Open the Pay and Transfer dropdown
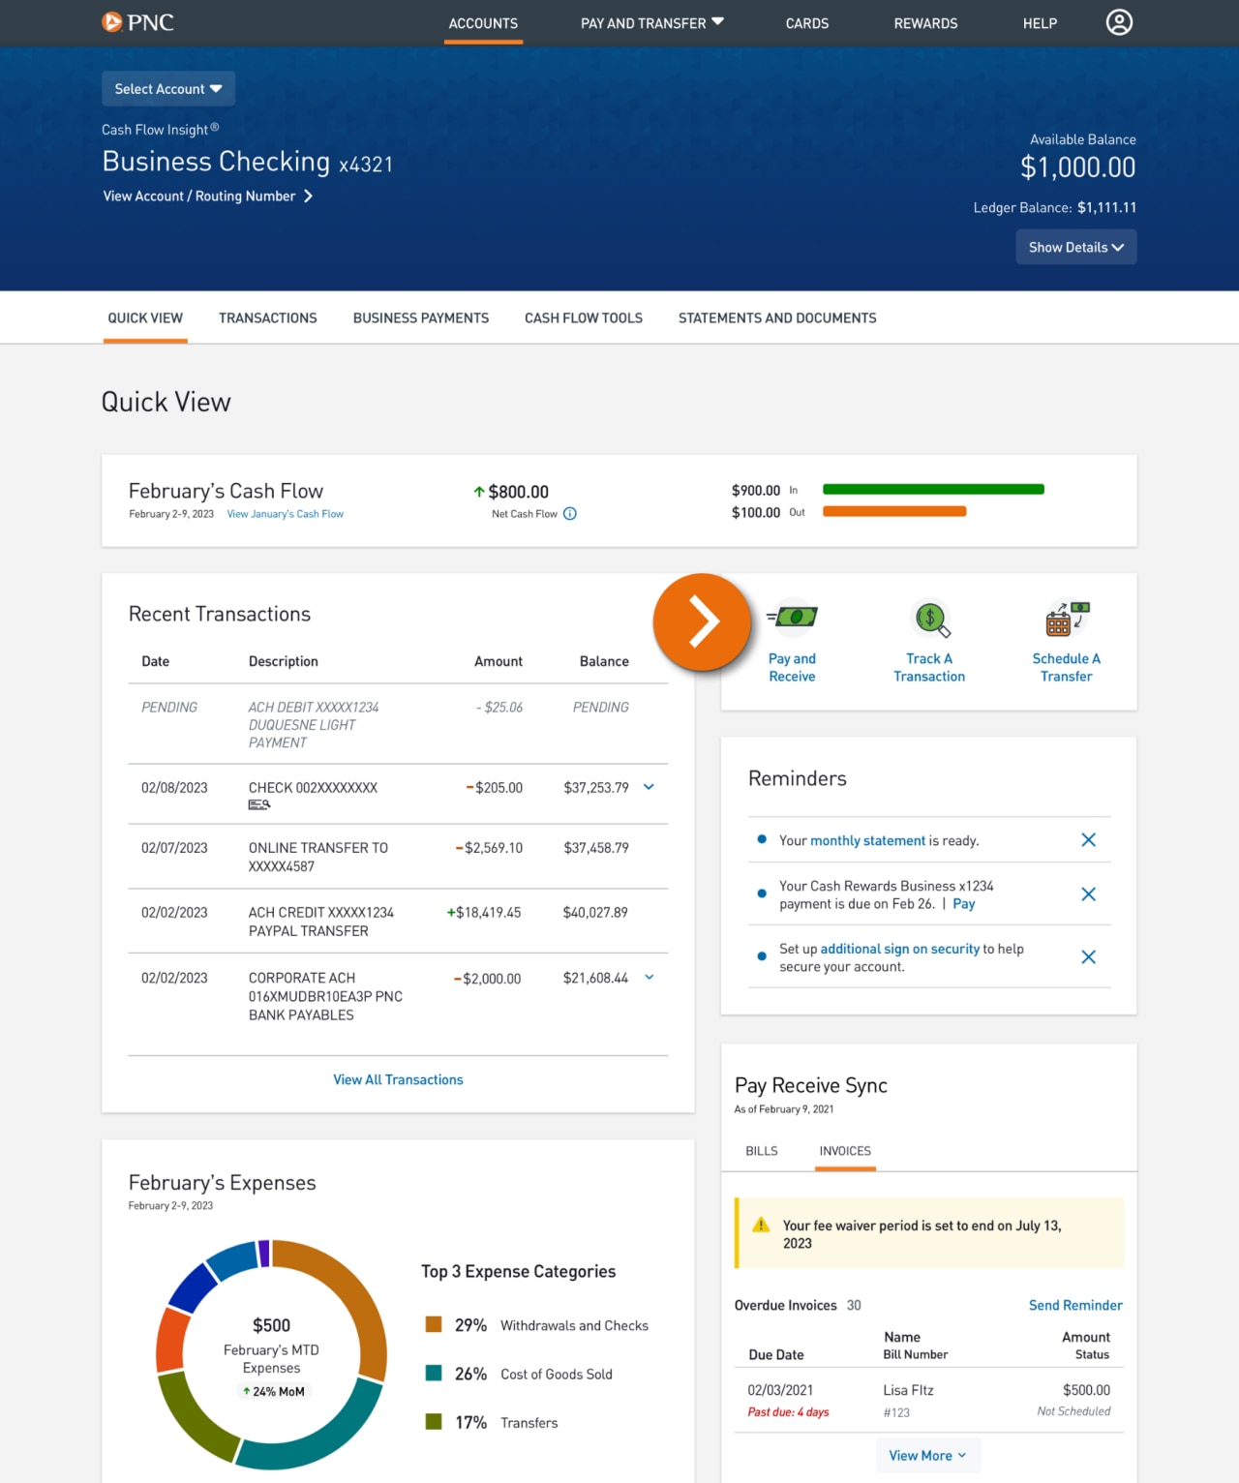 tap(650, 23)
